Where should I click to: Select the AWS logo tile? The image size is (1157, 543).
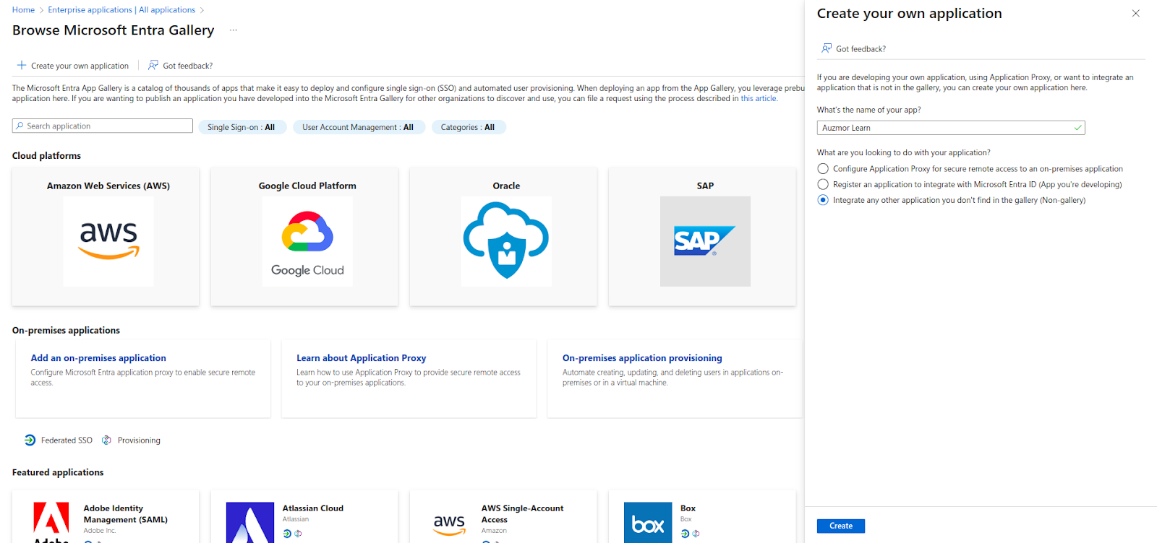(108, 241)
